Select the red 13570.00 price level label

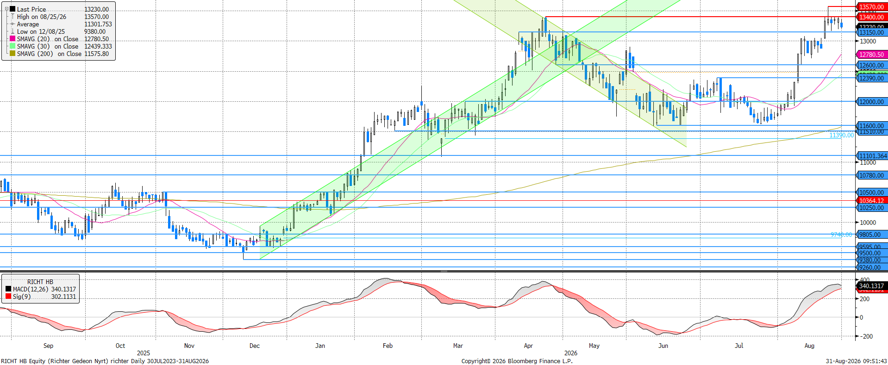(871, 7)
